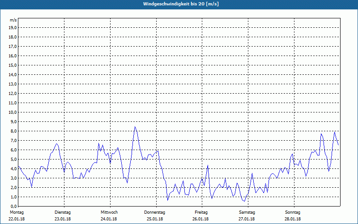Click the 'Donnerstag' day label
Viewport: 358px width, 224px height.
pos(154,212)
